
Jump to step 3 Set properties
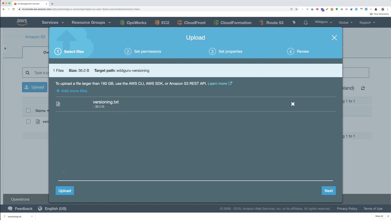click(x=225, y=51)
